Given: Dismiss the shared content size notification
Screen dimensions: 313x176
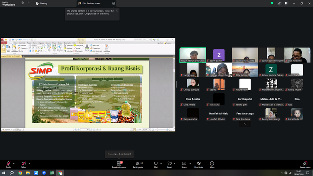Looking at the screenshot, I should (x=117, y=11).
